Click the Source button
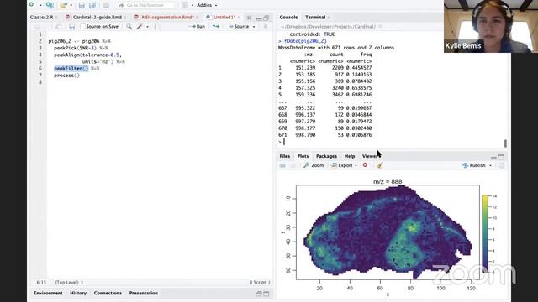 coord(239,26)
